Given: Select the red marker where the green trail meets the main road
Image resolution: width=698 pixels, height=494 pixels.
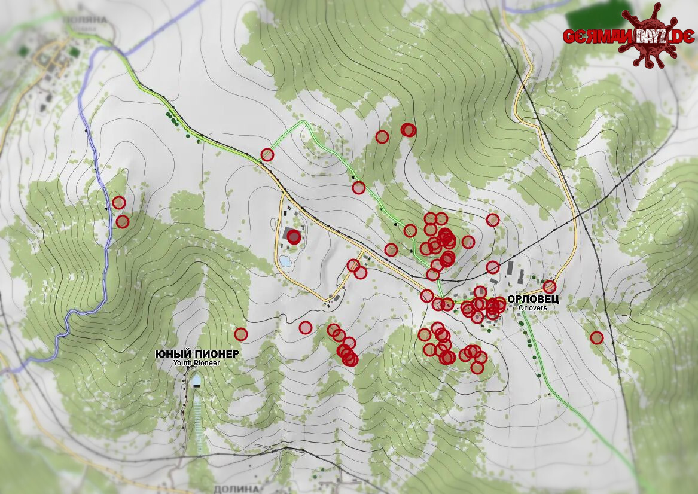Looking at the screenshot, I should [x=267, y=154].
